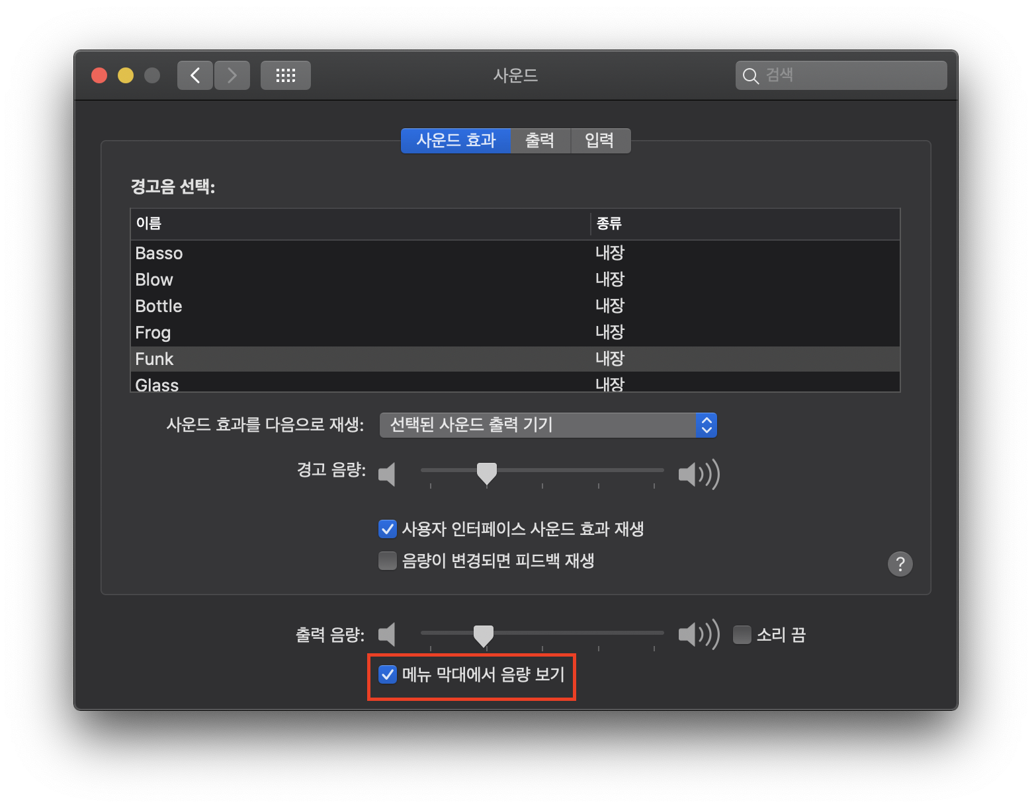The width and height of the screenshot is (1032, 808).
Task: Open help with the question mark button
Action: pos(900,564)
